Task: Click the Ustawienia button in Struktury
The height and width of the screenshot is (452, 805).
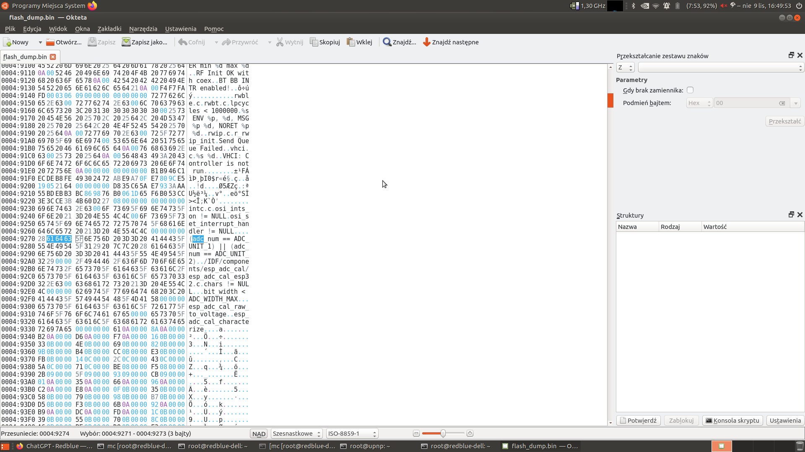Action: [785, 421]
